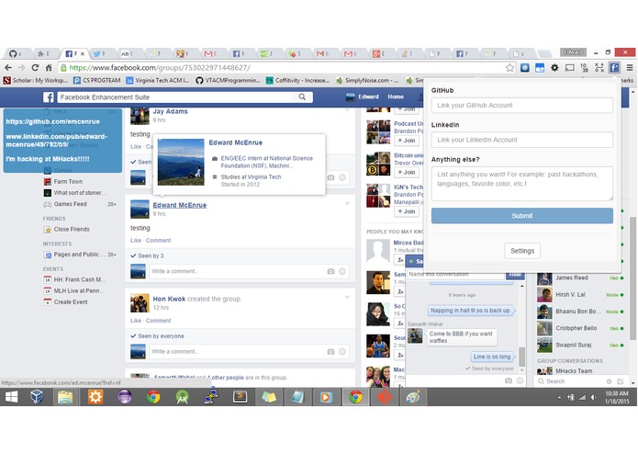Click new message compose icon in chat sidebar

pos(620,381)
